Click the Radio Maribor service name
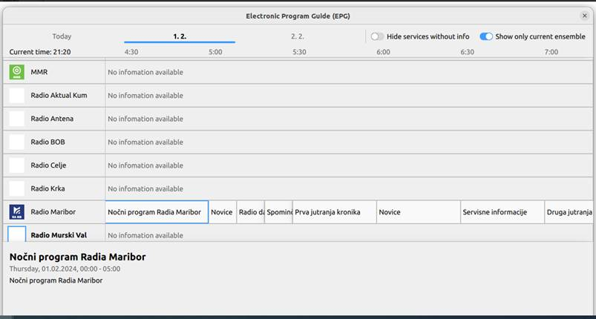596x319 pixels. click(x=53, y=212)
